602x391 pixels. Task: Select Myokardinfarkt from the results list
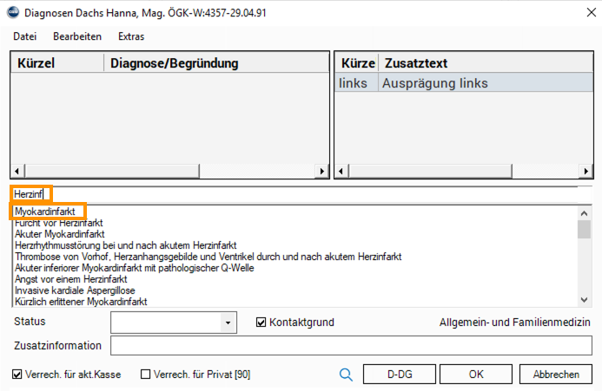[50, 212]
